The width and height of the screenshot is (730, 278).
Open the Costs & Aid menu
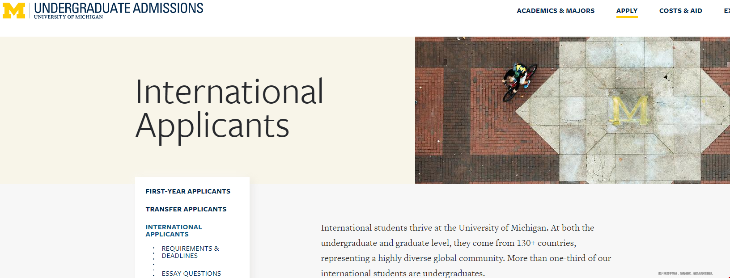[680, 11]
